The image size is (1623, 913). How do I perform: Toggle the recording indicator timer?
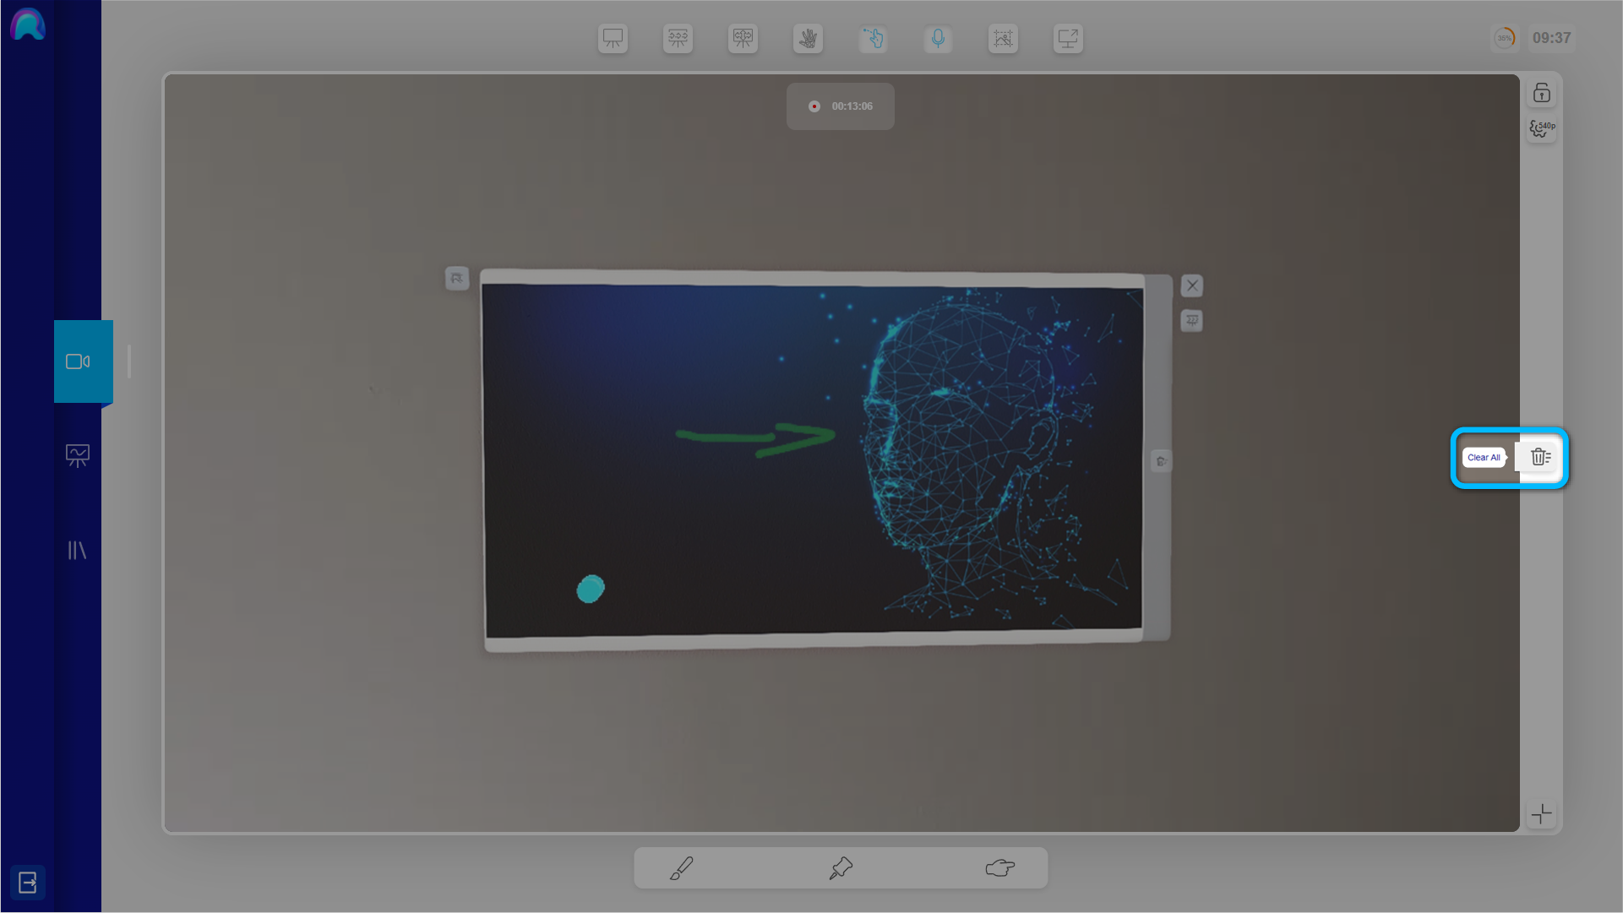coord(841,106)
